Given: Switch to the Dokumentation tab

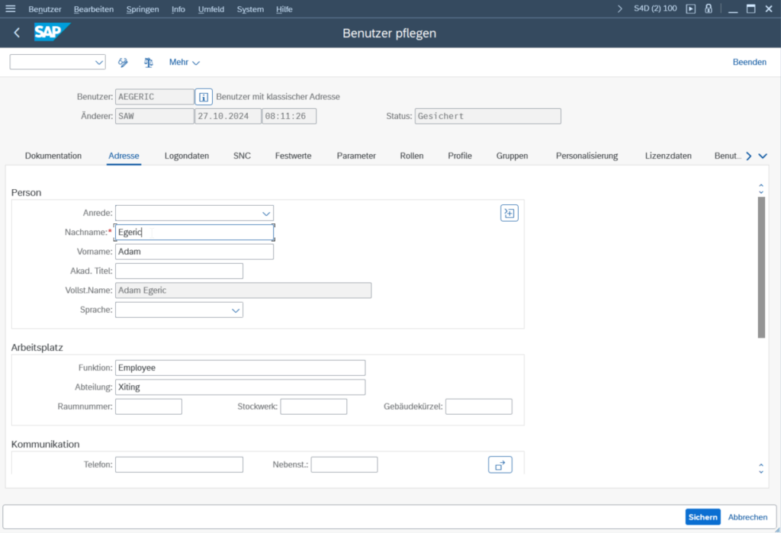Looking at the screenshot, I should click(x=53, y=156).
